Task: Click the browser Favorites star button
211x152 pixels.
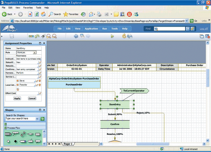Action: [x=71, y=14]
